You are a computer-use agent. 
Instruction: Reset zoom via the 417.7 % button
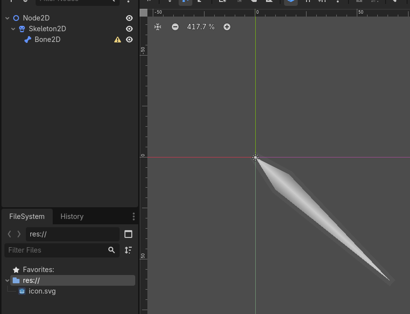coord(201,27)
